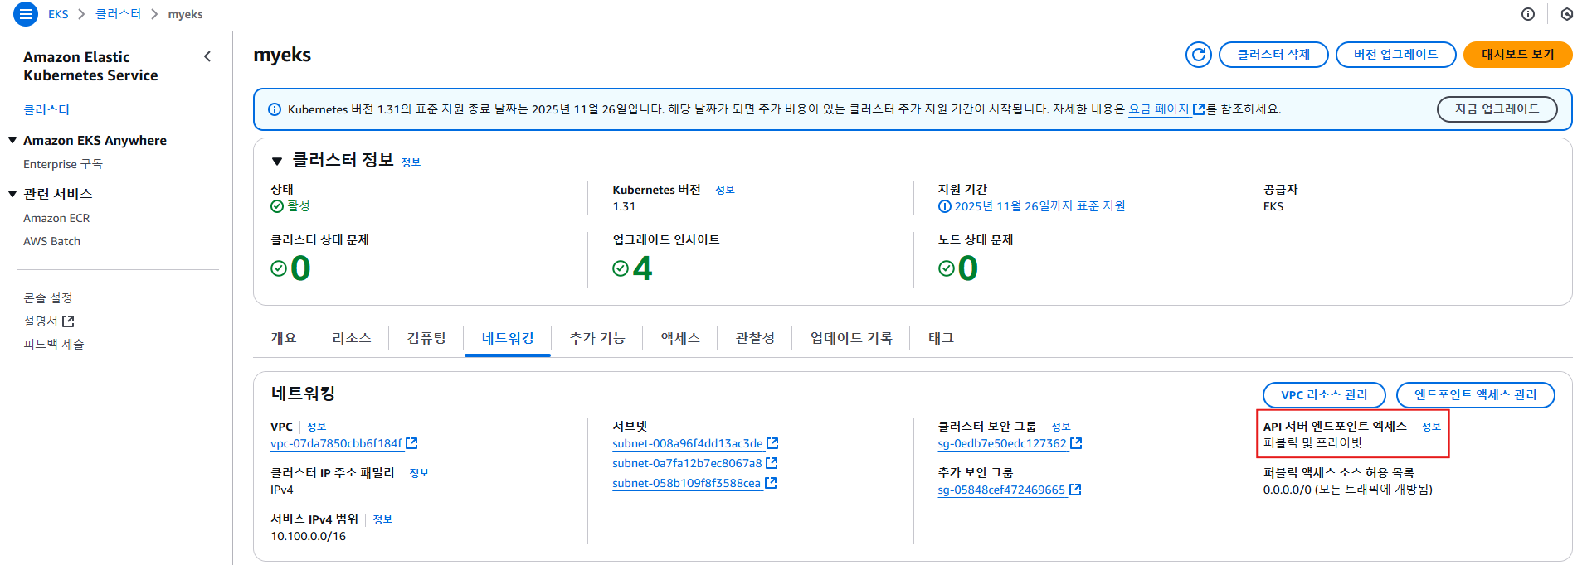Open external icon beside subnet-0a7fa12b7ec8067a8
This screenshot has width=1592, height=565.
772,463
